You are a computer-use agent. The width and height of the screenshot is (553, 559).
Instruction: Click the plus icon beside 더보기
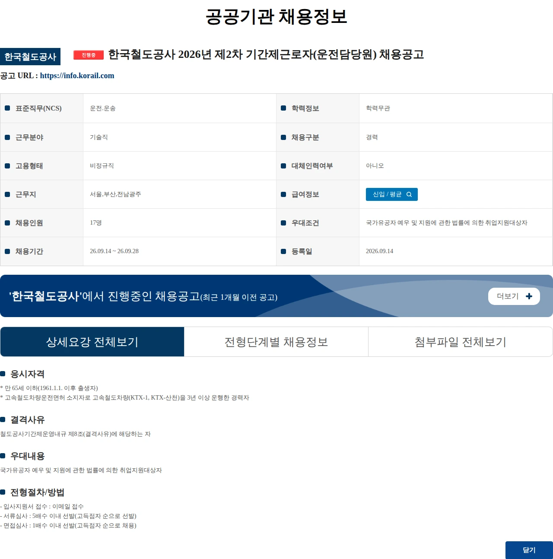(529, 296)
